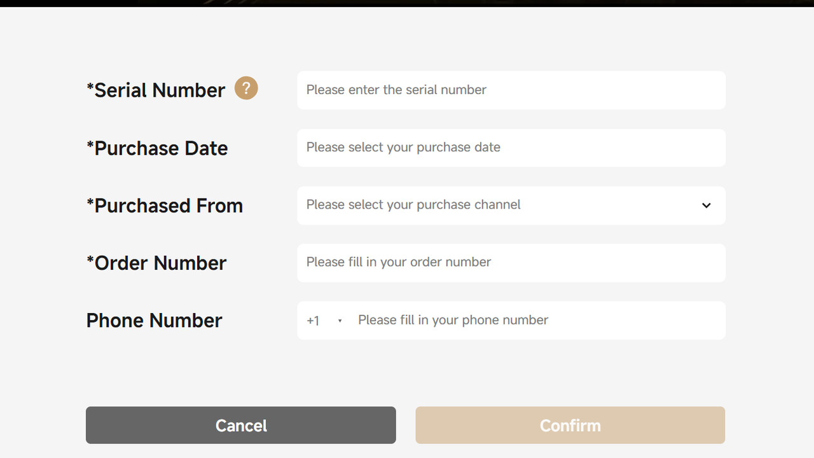Click the Order Number field label
This screenshot has height=458, width=814.
[156, 263]
